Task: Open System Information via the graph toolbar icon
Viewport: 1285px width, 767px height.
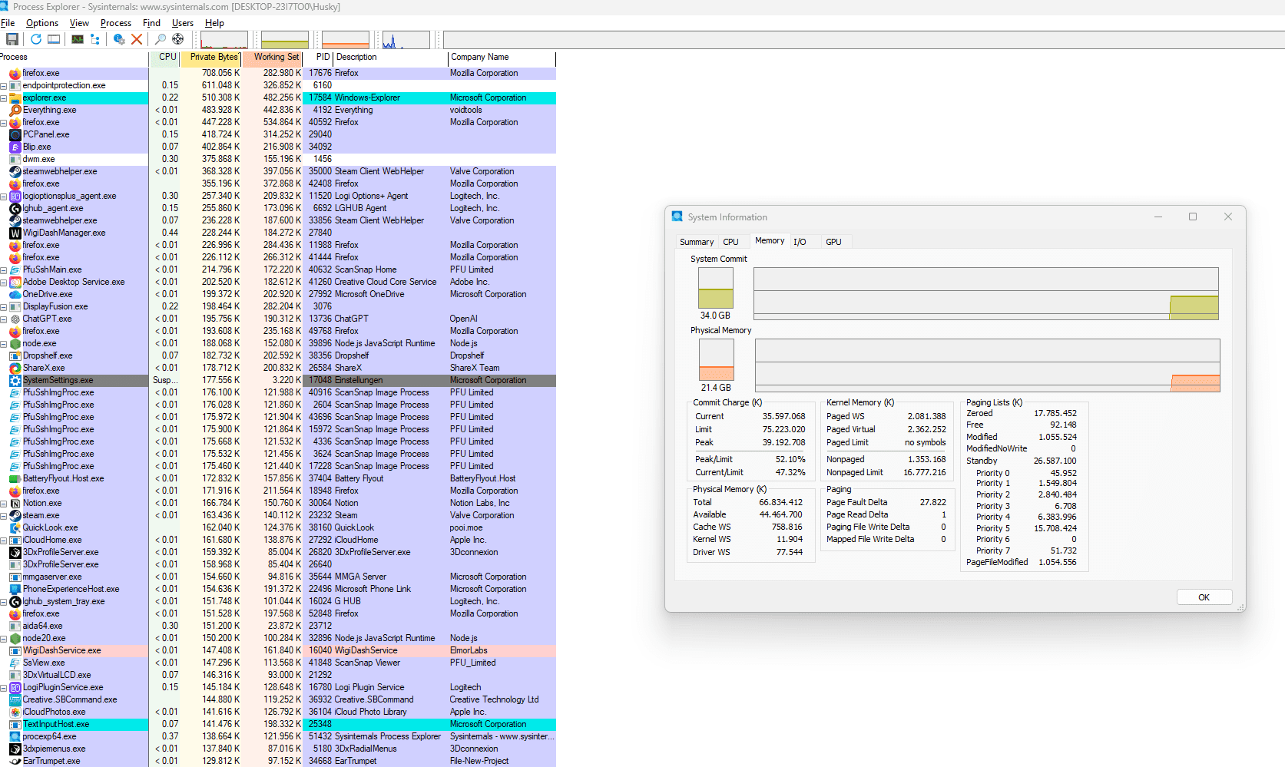Action: 78,39
